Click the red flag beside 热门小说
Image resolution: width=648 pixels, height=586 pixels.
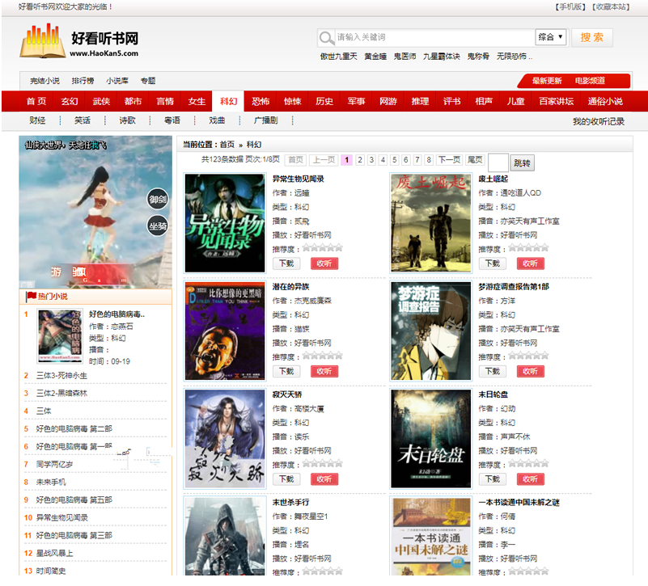(x=32, y=297)
